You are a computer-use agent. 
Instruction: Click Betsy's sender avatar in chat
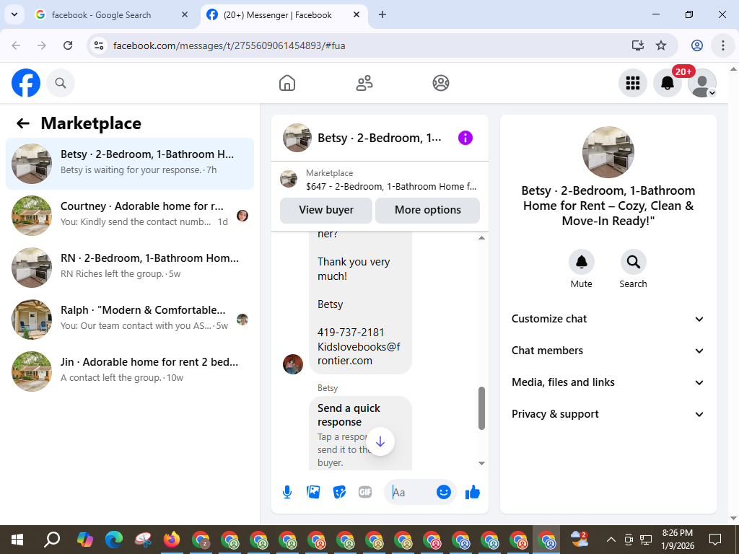pos(293,364)
